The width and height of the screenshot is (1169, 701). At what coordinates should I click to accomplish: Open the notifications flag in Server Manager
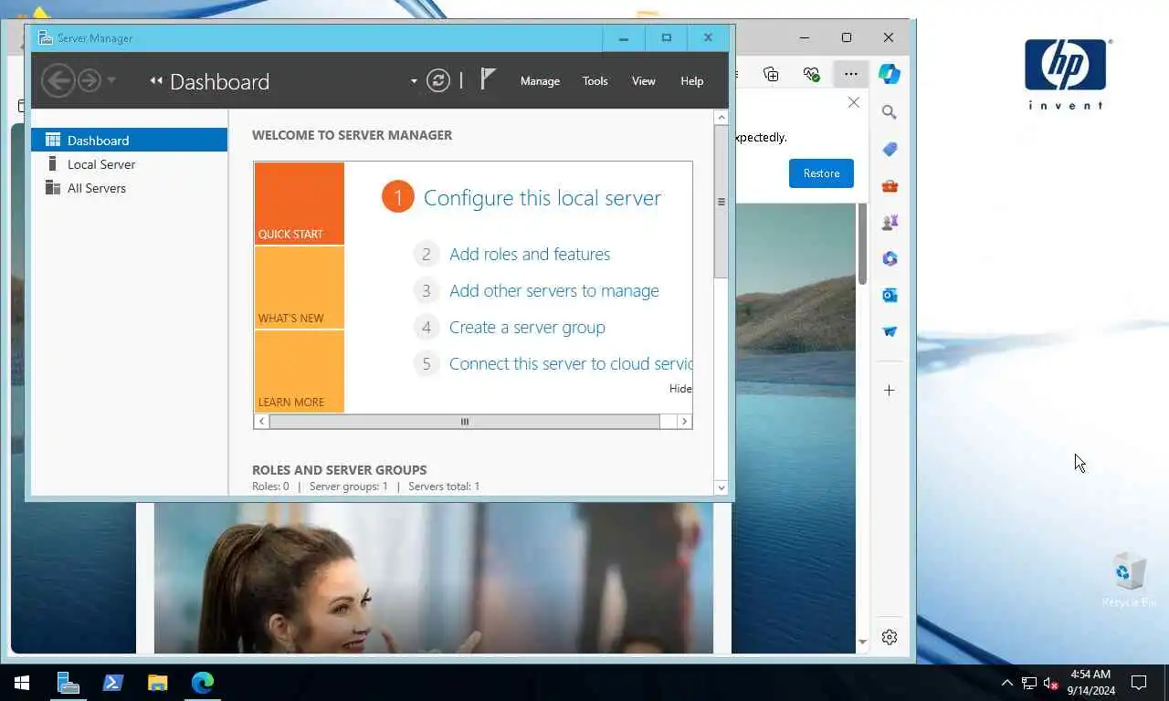click(488, 79)
